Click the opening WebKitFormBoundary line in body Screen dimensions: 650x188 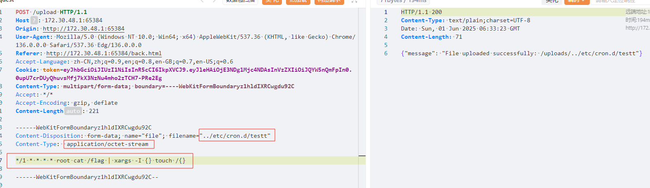[x=84, y=127]
